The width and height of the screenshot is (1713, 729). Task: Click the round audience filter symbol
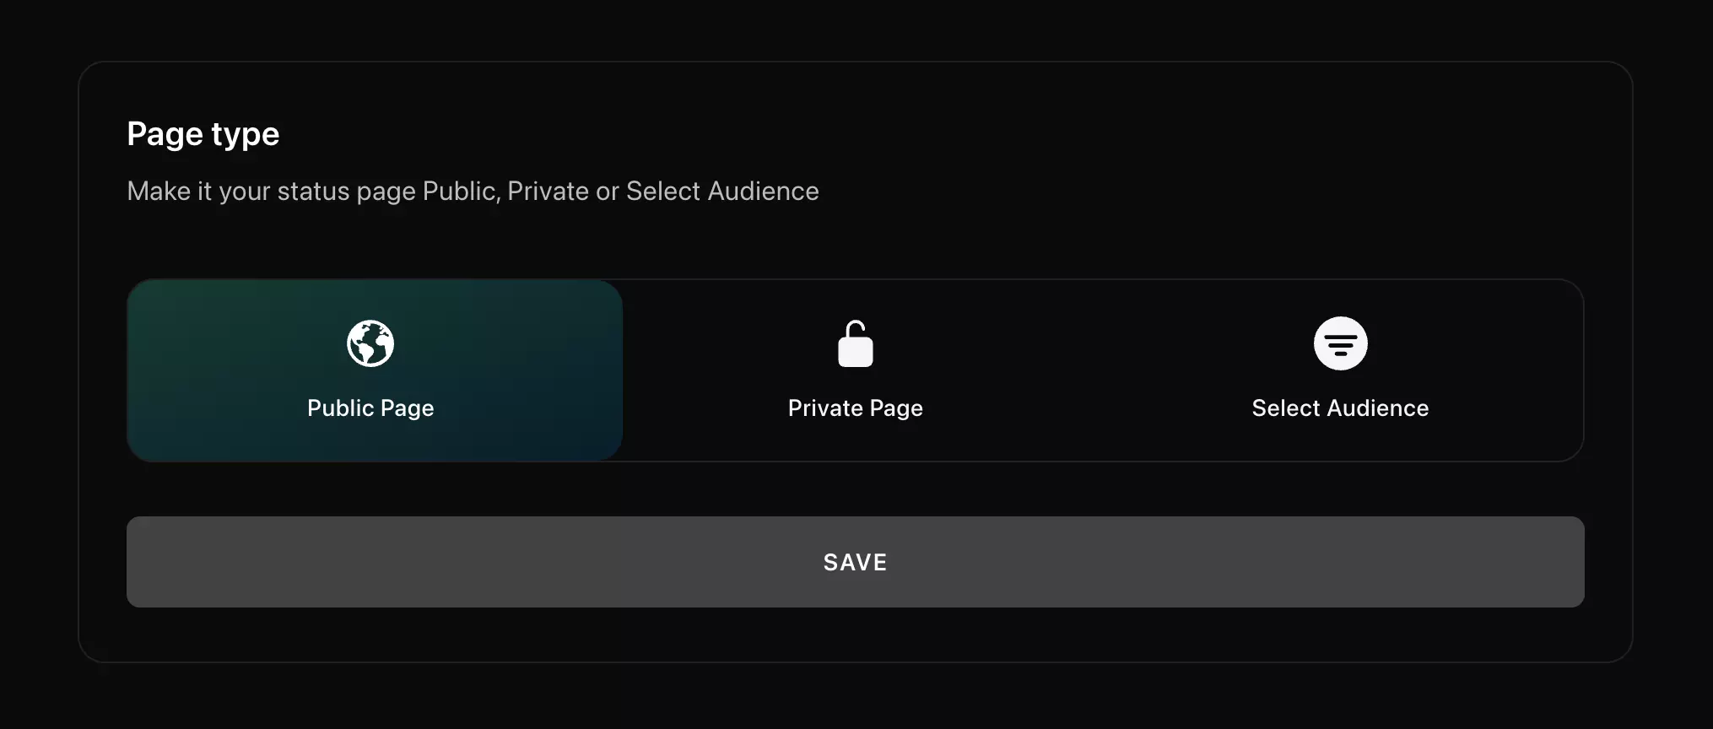point(1340,343)
